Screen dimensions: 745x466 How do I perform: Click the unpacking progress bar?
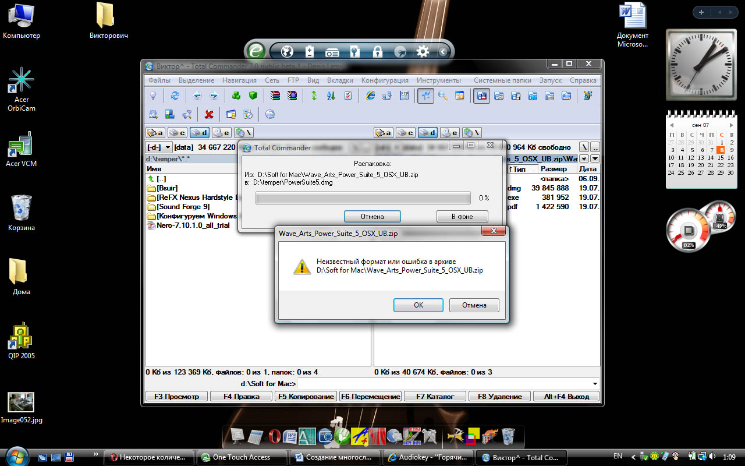(363, 198)
